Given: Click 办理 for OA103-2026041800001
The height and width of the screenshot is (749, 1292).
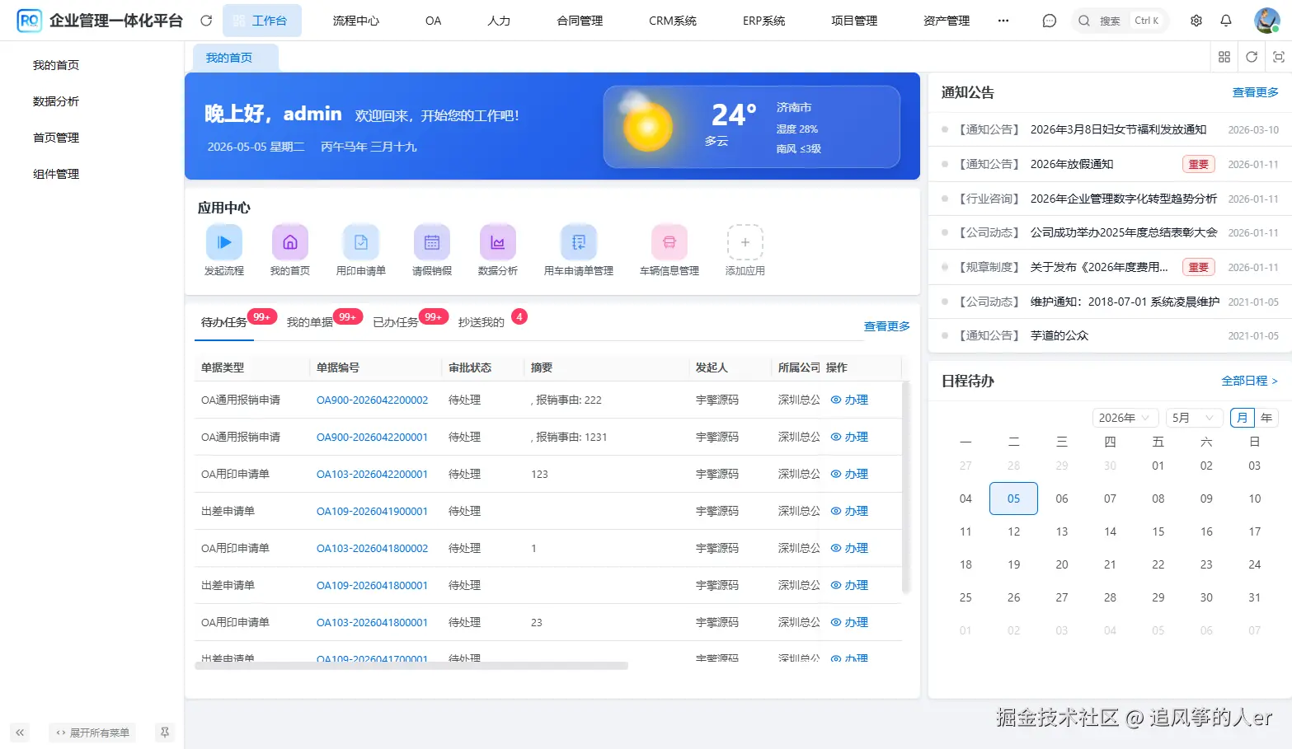Looking at the screenshot, I should tap(849, 622).
